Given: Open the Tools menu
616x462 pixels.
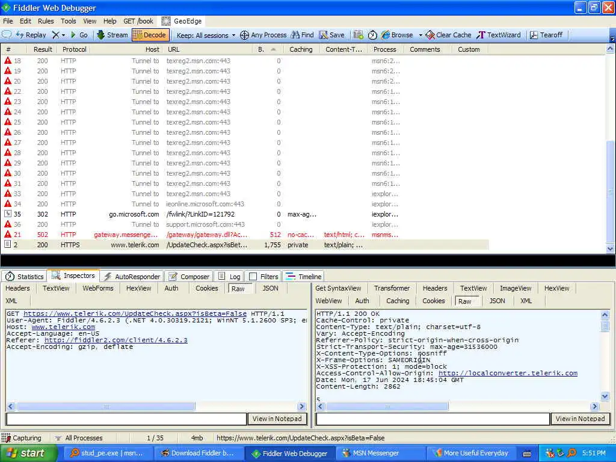Looking at the screenshot, I should tap(69, 21).
